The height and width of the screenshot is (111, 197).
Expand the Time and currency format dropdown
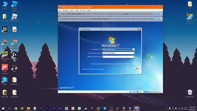point(134,53)
